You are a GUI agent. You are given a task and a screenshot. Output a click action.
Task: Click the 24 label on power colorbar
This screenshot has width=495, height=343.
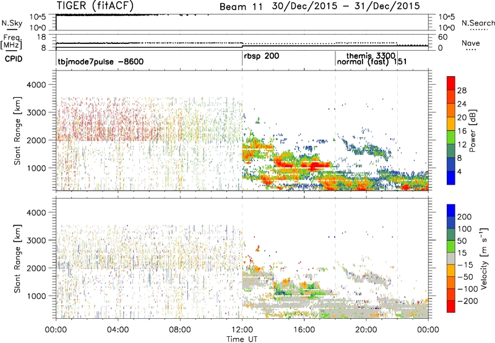coord(462,104)
